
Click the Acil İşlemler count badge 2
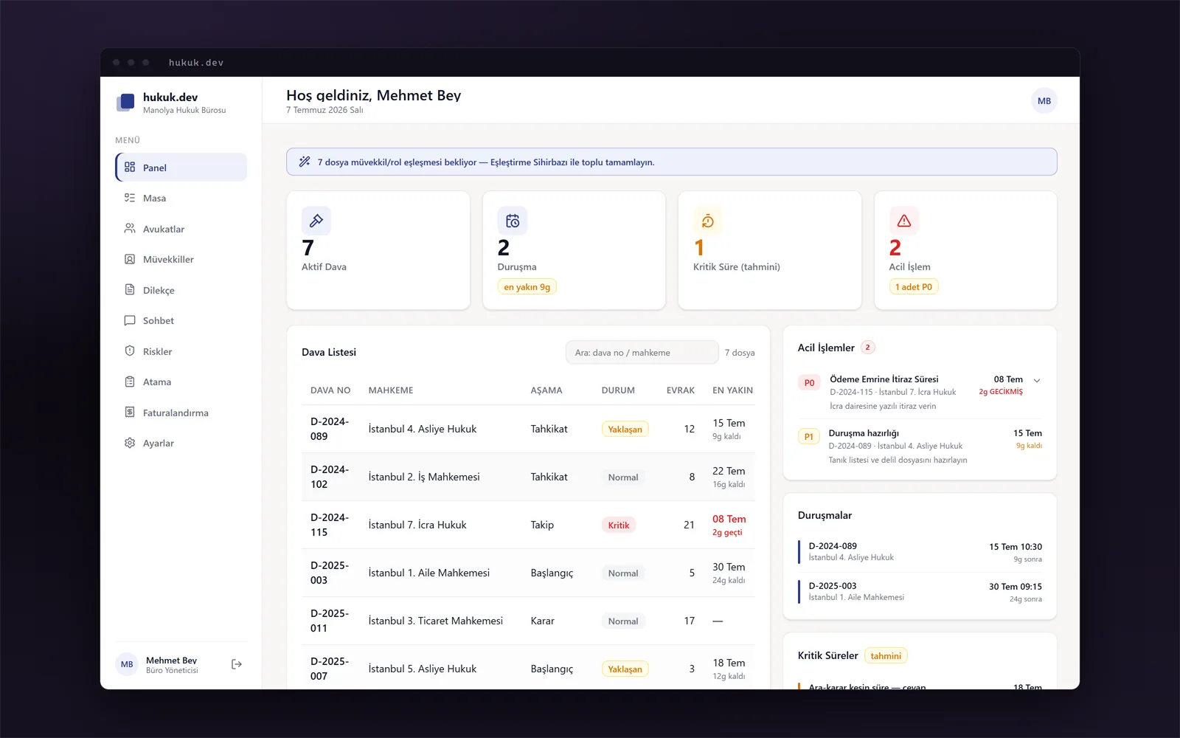868,348
